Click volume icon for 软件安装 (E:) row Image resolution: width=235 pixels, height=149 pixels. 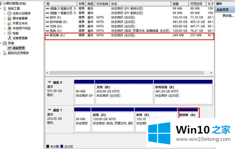coord(48,22)
